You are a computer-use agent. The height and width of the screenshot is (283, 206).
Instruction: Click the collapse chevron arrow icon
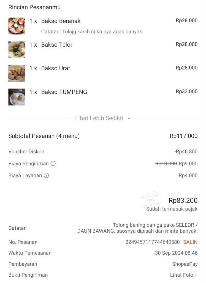pos(129,118)
